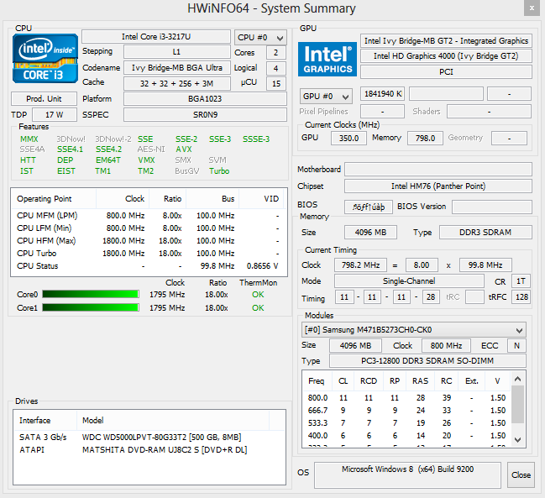Open the CPU #0 selector dropdown

(x=260, y=38)
